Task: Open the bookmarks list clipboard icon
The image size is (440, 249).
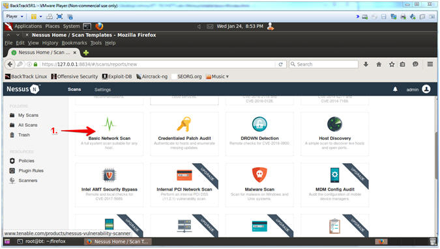Action: click(x=402, y=64)
